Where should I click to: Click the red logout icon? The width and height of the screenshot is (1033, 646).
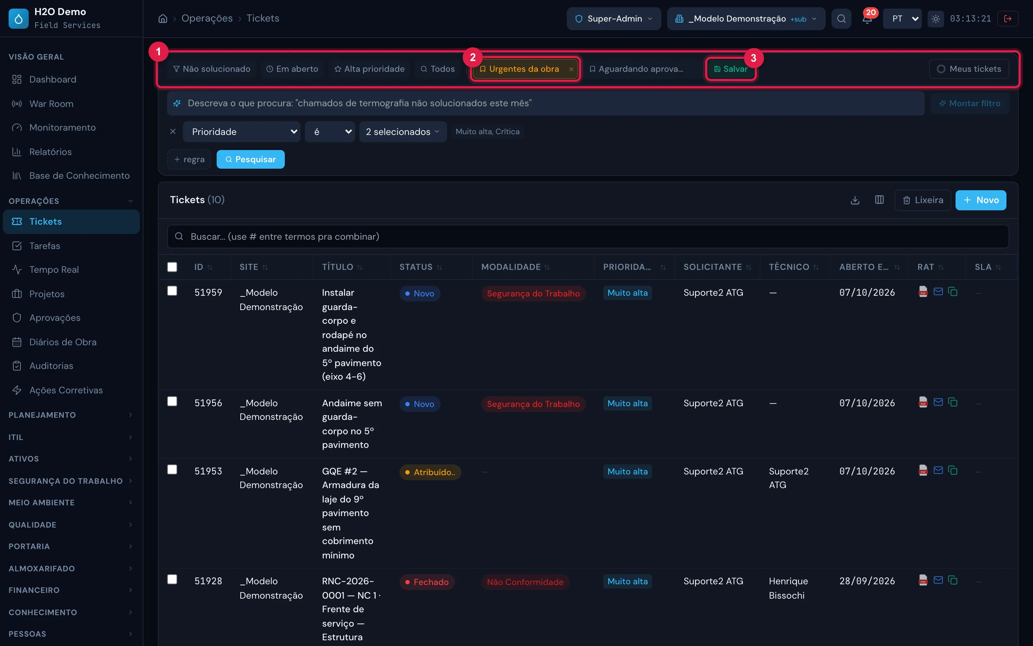[x=1008, y=19]
